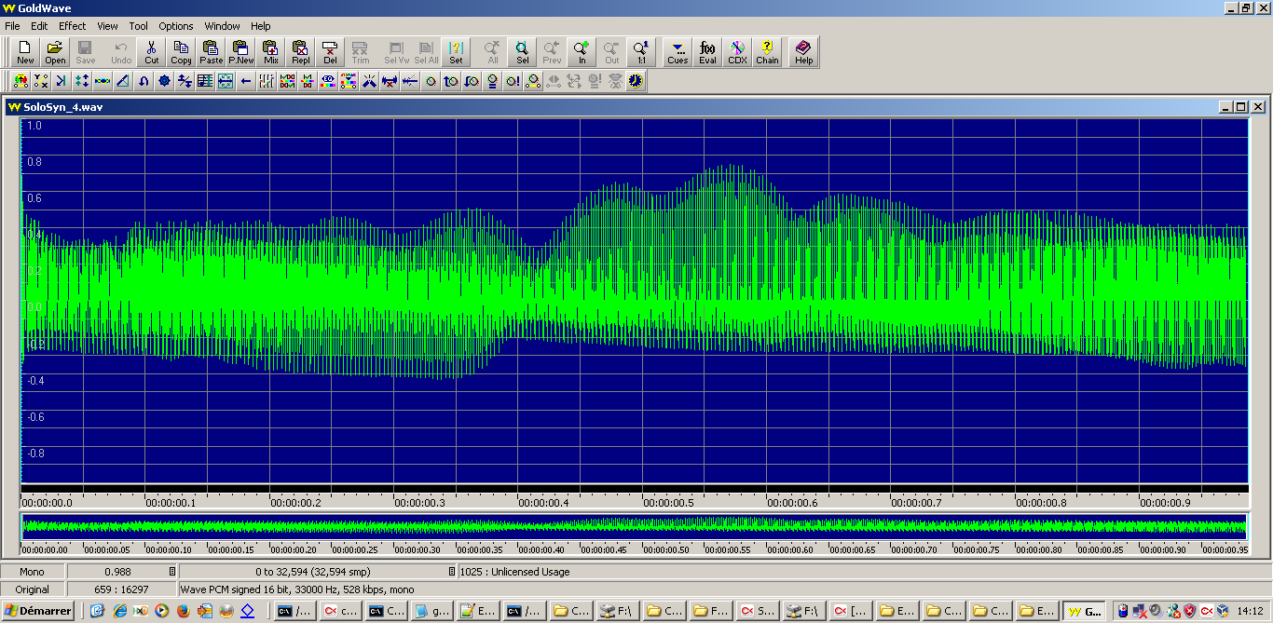The image size is (1273, 623).
Task: Click the Cut scissors toolbar button
Action: [x=152, y=52]
